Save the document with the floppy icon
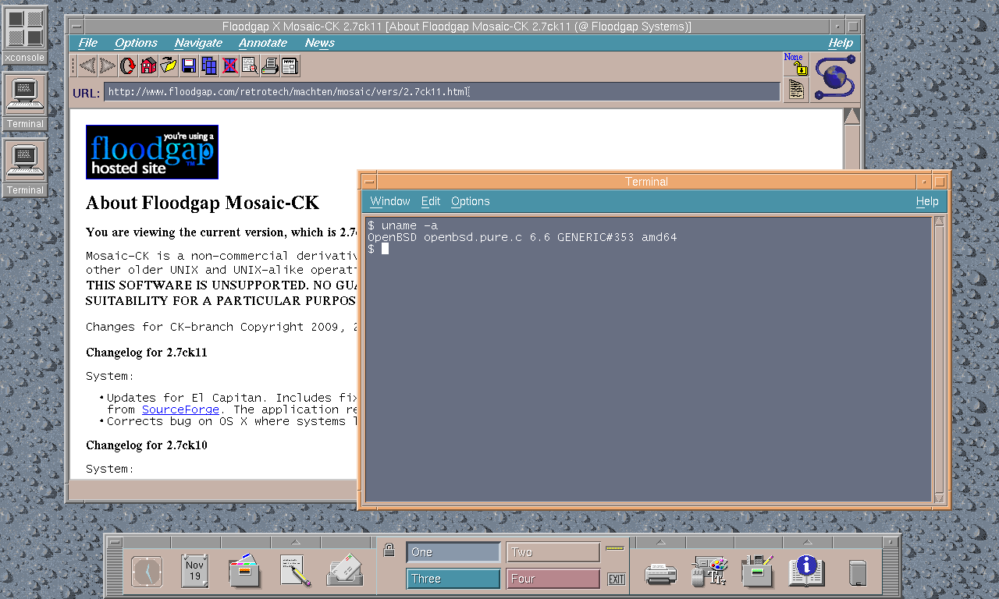 click(189, 66)
